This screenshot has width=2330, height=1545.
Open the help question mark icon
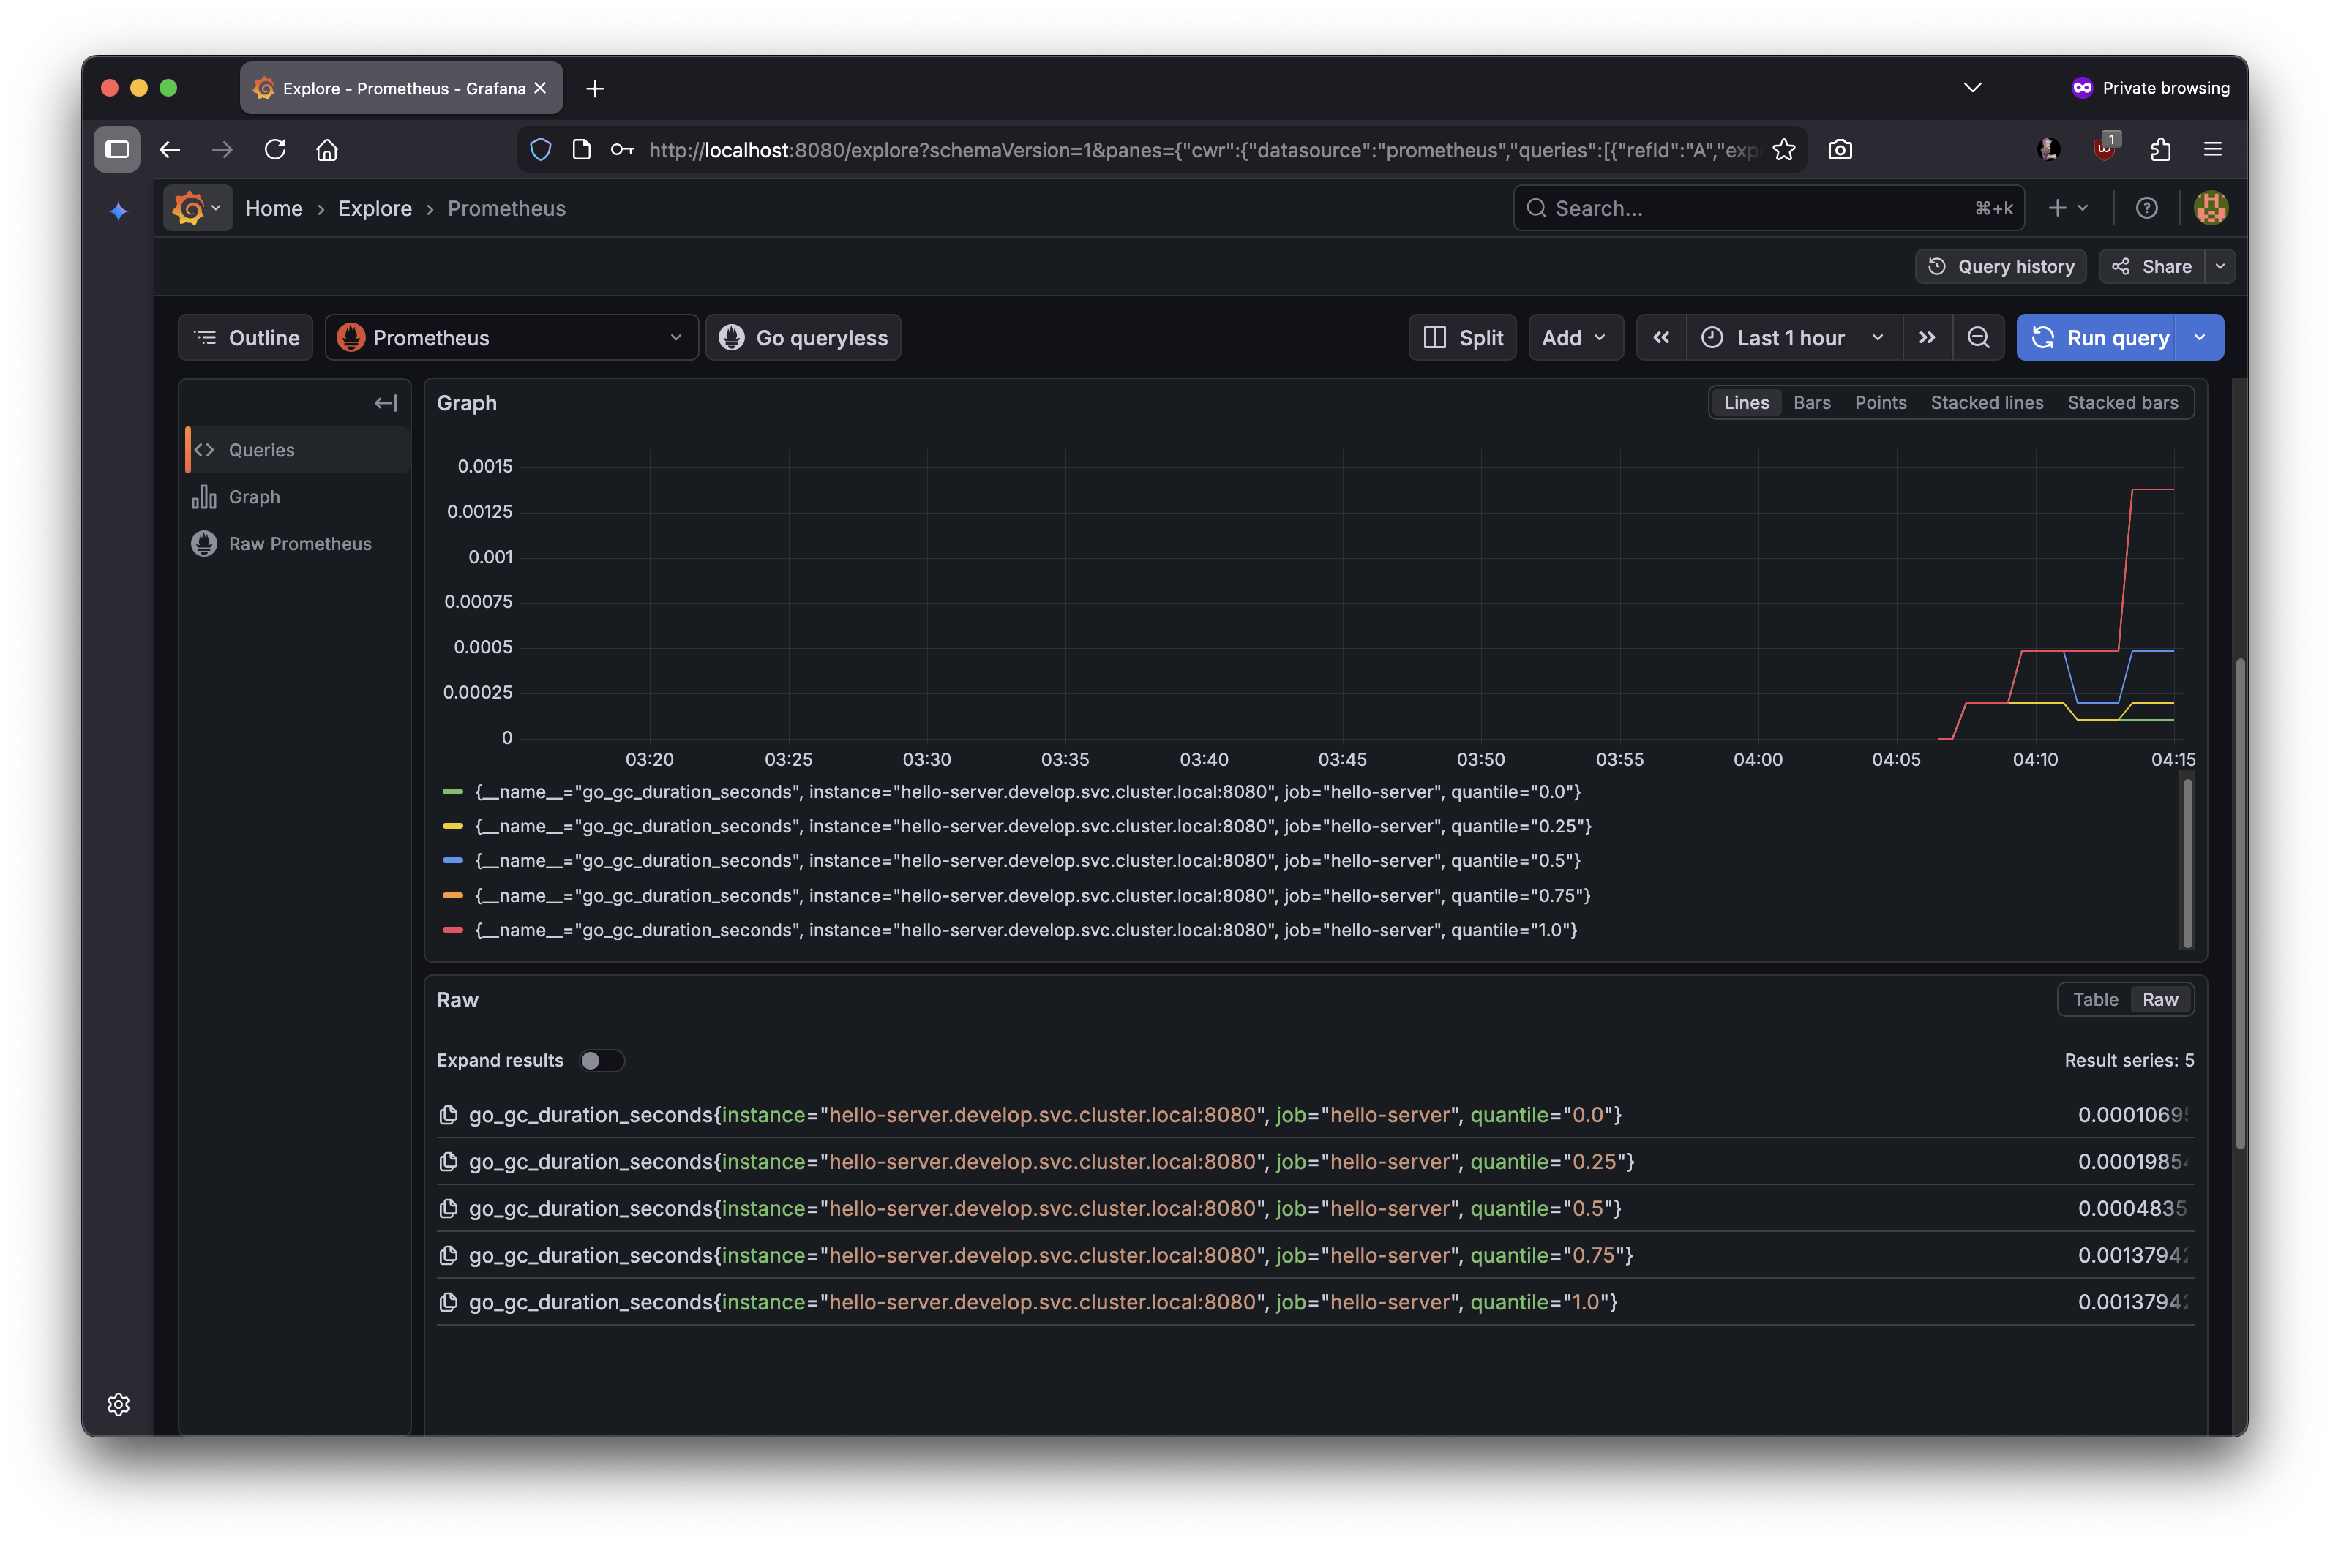2146,208
